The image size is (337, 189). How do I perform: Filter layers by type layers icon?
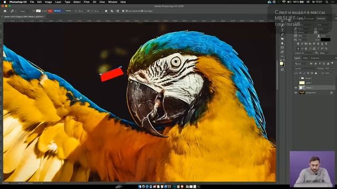(320, 64)
